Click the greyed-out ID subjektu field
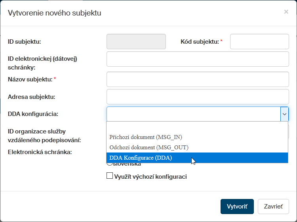 [x=136, y=41]
